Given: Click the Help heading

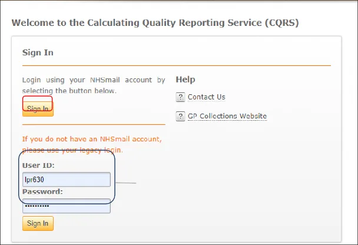Looking at the screenshot, I should pos(185,80).
